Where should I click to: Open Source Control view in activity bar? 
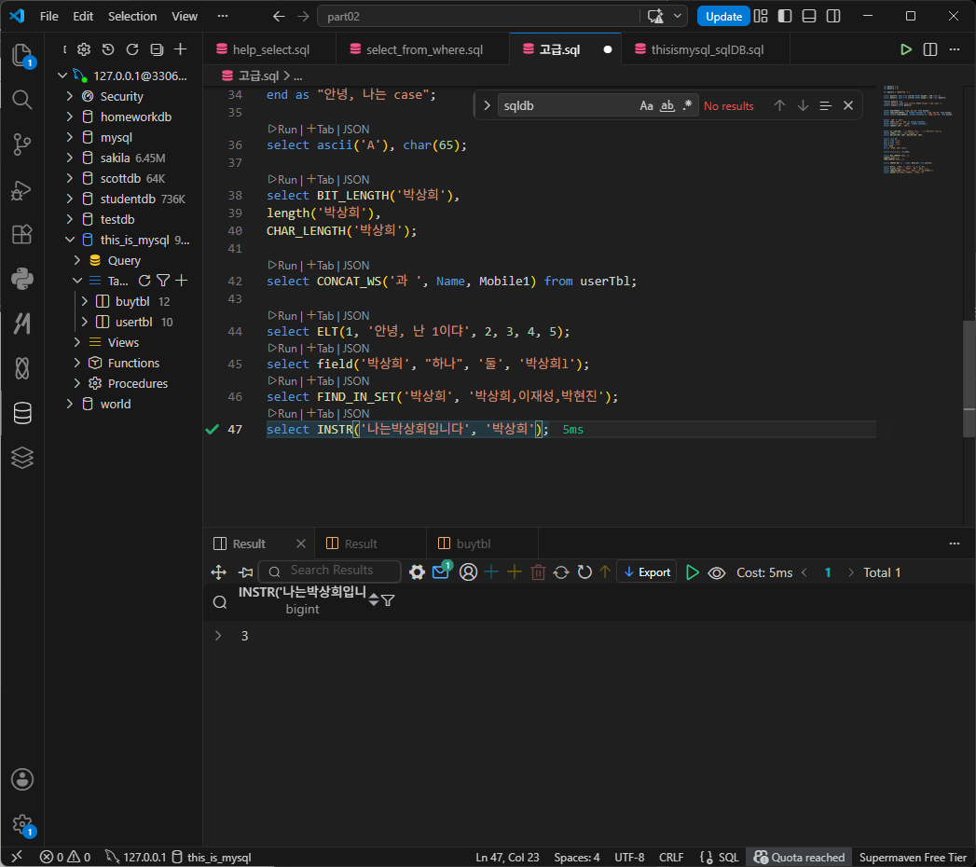[22, 144]
